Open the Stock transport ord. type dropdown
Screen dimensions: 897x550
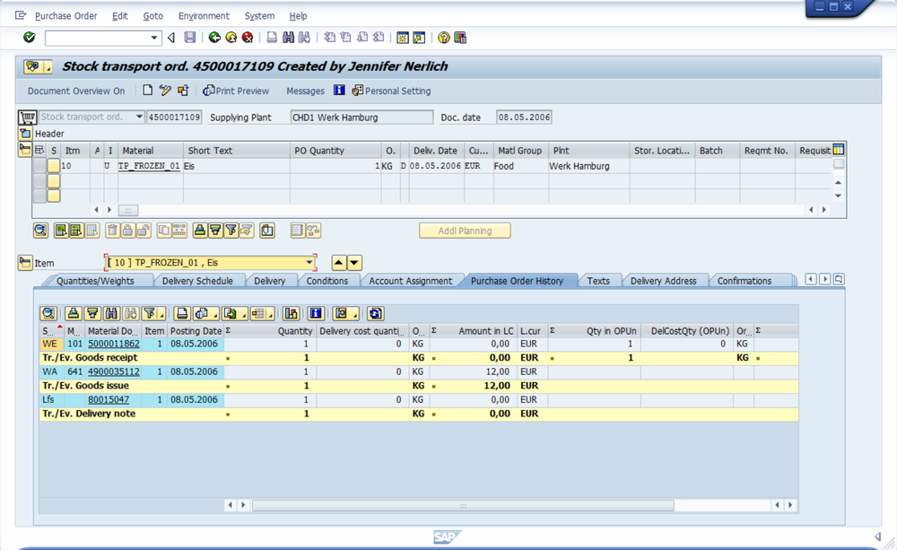pyautogui.click(x=139, y=117)
